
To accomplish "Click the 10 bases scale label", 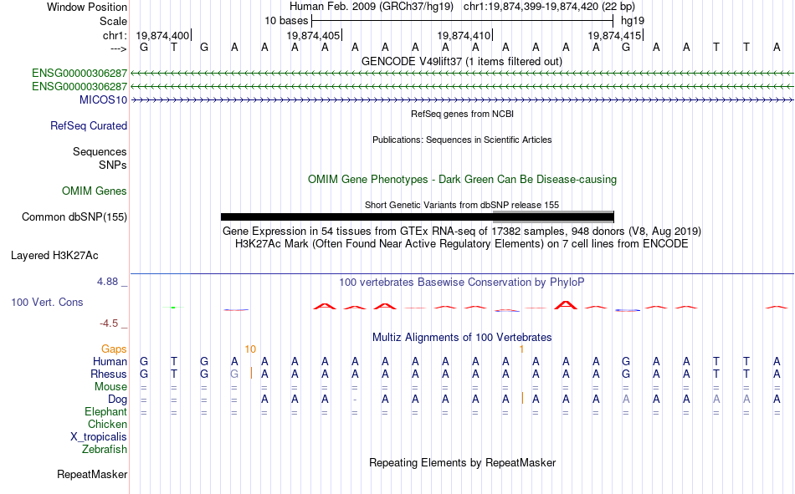I will tap(286, 21).
